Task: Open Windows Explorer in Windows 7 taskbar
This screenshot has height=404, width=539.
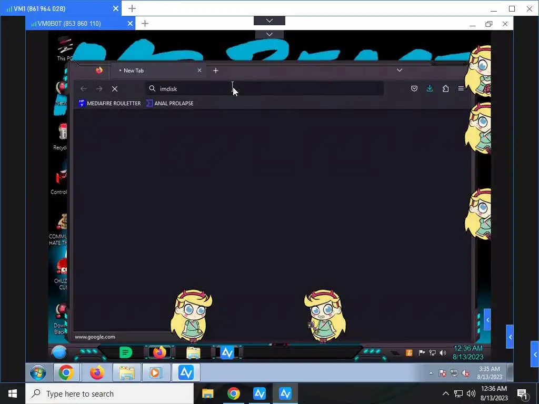Action: pos(127,372)
